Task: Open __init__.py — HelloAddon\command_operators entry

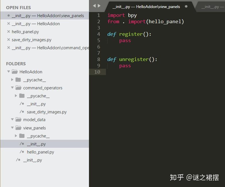Action: [51, 48]
